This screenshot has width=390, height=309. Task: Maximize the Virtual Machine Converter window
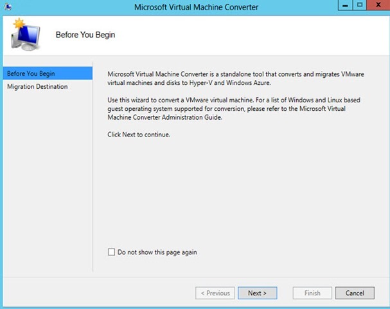tap(359, 5)
